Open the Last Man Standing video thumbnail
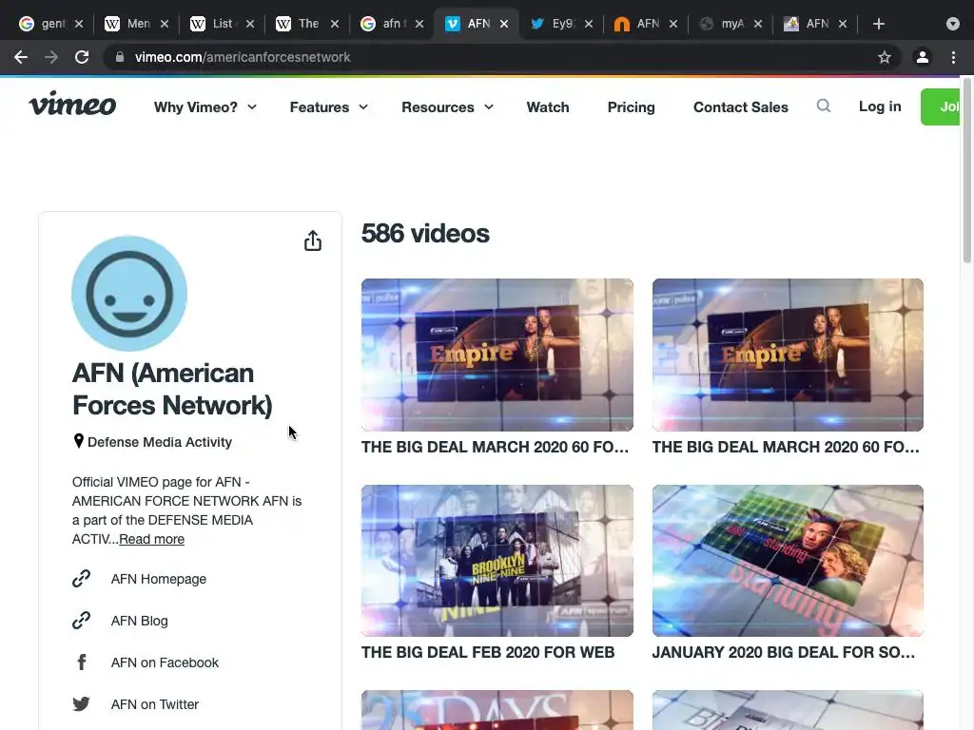The height and width of the screenshot is (730, 974). pos(788,561)
